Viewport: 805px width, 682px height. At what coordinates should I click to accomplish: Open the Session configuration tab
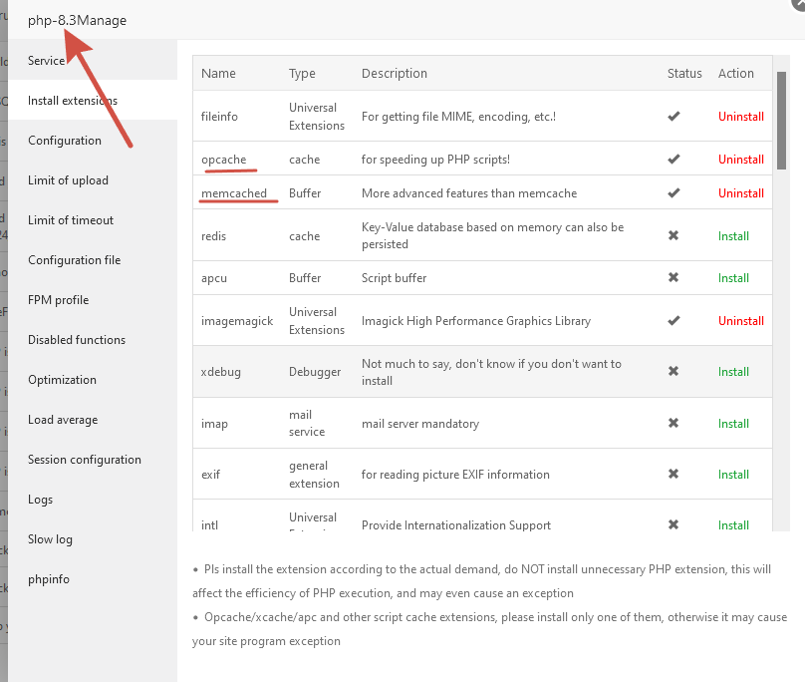point(85,460)
